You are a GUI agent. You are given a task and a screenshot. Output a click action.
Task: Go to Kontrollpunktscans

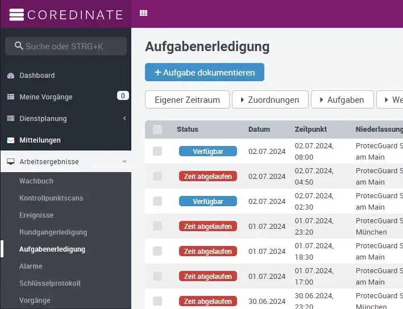(51, 198)
